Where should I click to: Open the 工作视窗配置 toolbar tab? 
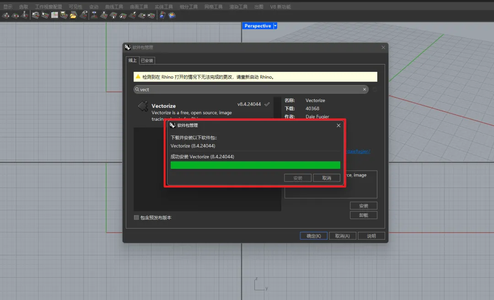48,6
